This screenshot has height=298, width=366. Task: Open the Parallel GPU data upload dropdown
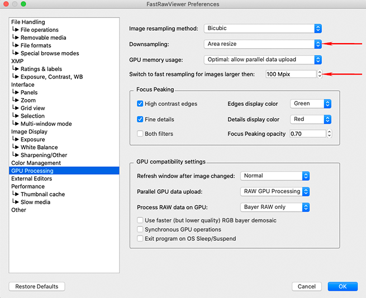(274, 192)
